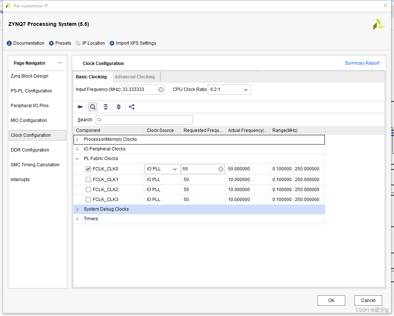Click FCLK_CLK1 requested frequency cell
Viewport: 394px width, 316px height.
pos(203,180)
